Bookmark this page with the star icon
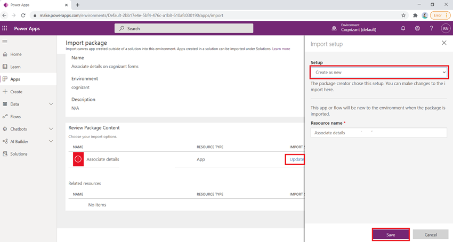This screenshot has height=242, width=453. [403, 15]
